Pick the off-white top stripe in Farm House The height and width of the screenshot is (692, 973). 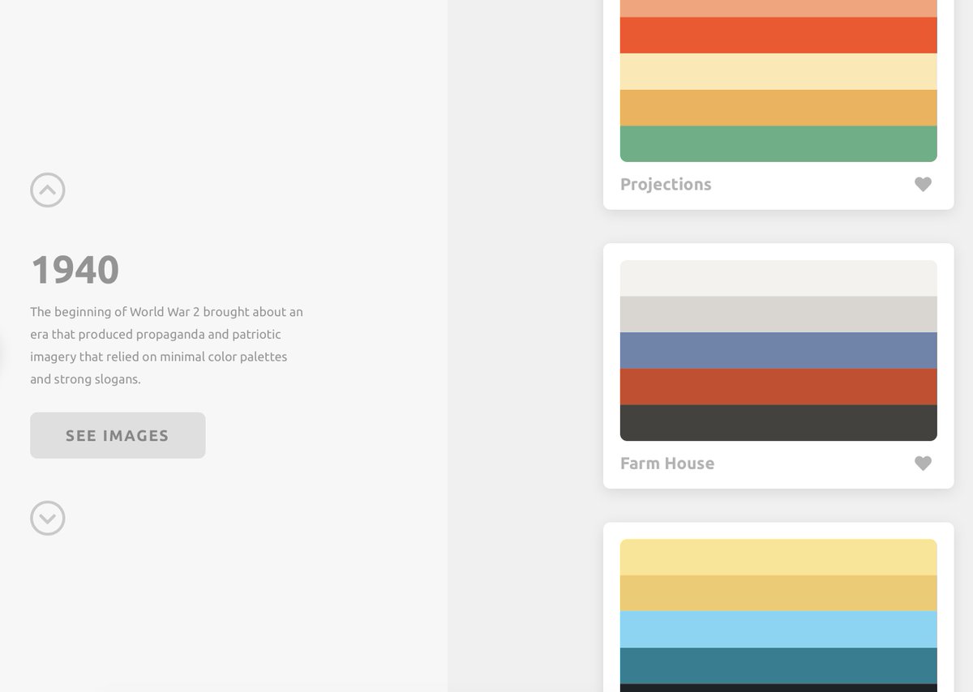[x=778, y=278]
